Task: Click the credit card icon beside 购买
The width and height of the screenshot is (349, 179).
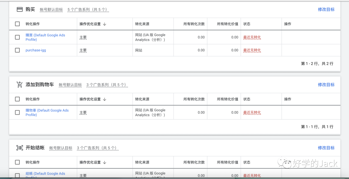Action: (x=19, y=9)
